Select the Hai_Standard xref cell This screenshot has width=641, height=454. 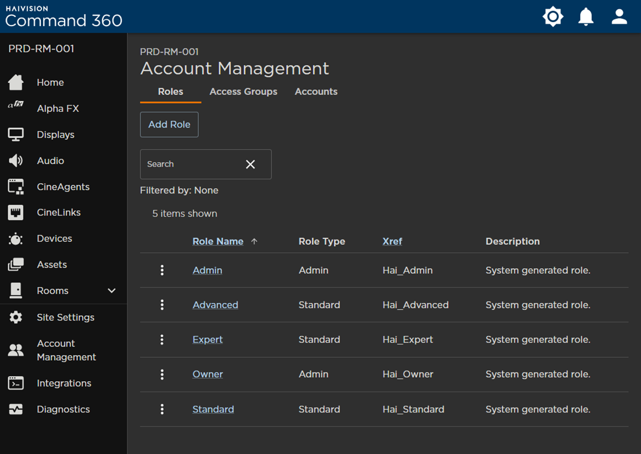[x=413, y=410]
